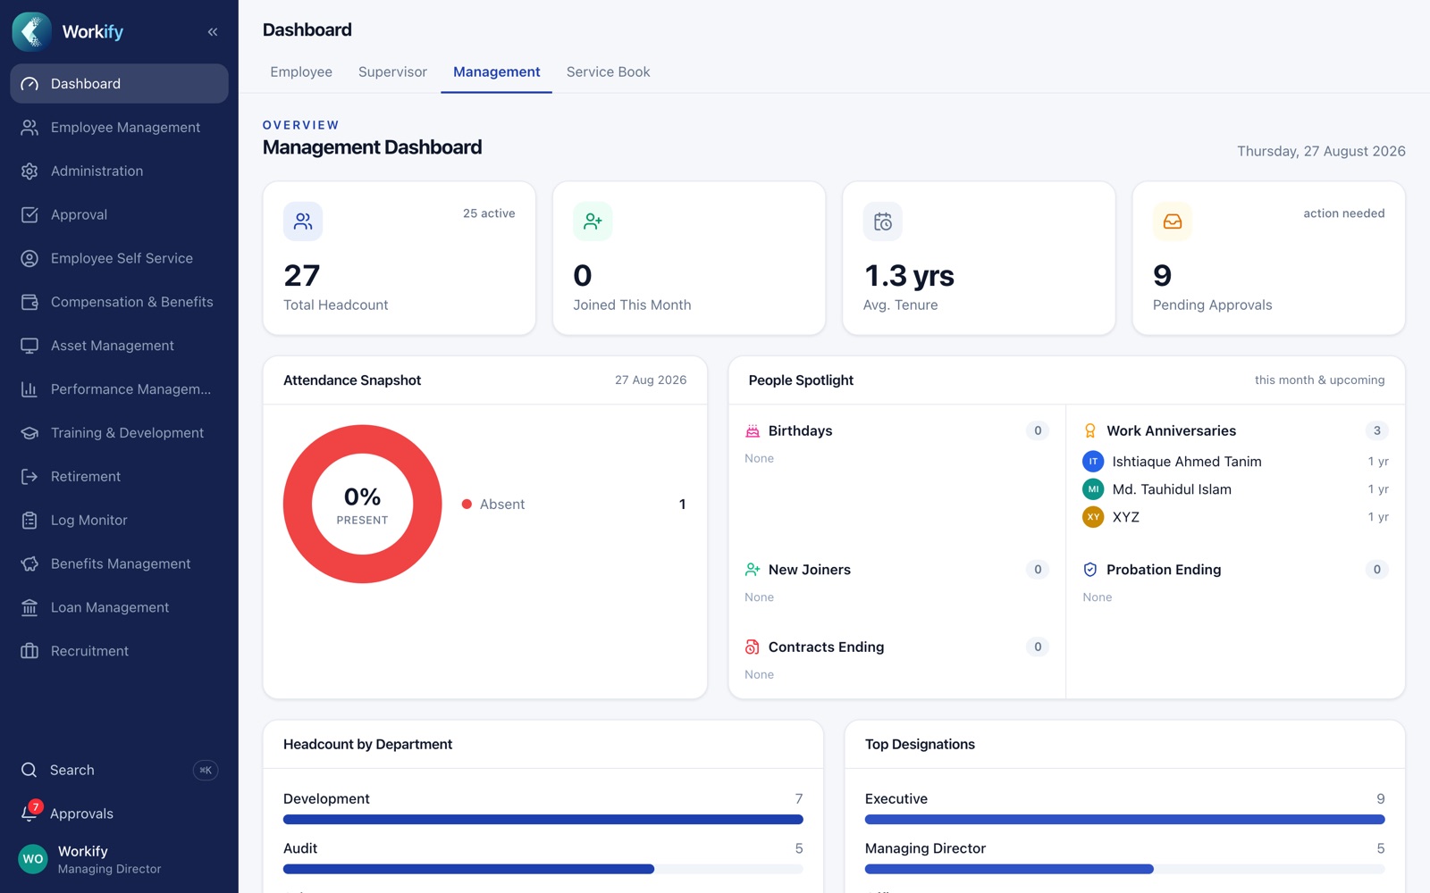1430x893 pixels.
Task: Click the Employee Management people icon
Action: pyautogui.click(x=29, y=128)
